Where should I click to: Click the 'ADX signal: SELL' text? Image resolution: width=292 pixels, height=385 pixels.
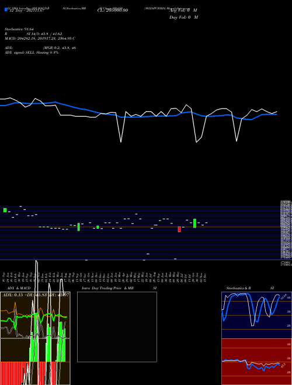point(20,52)
